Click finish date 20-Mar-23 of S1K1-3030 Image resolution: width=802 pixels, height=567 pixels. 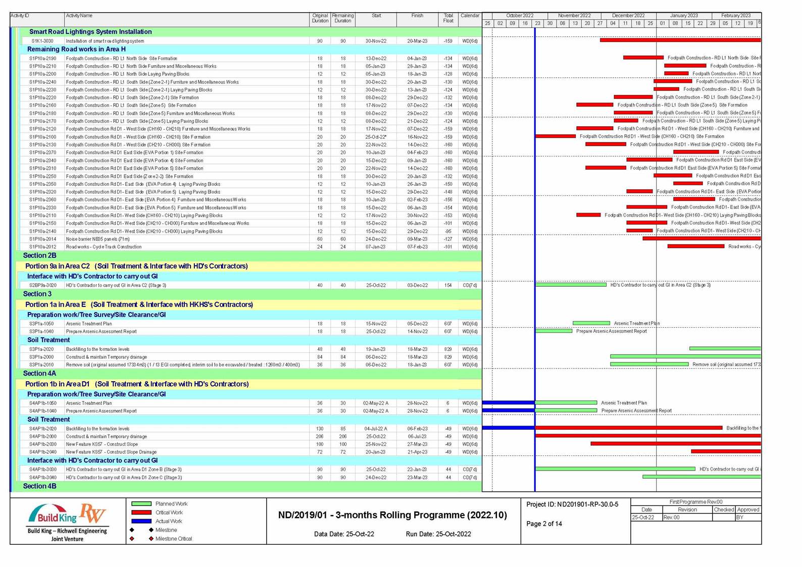[417, 41]
